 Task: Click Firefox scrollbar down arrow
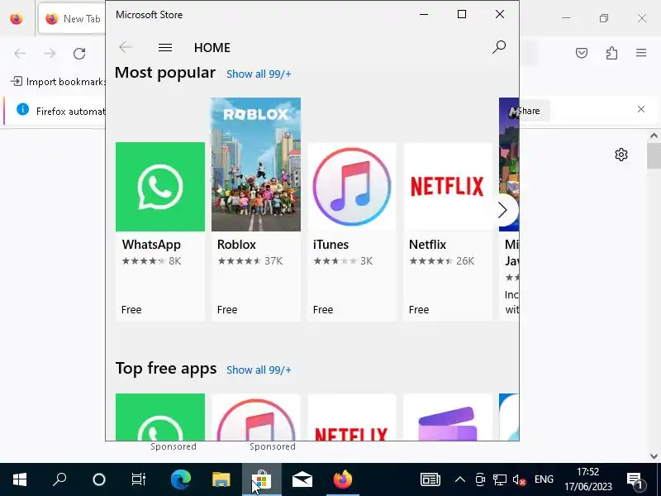[654, 456]
